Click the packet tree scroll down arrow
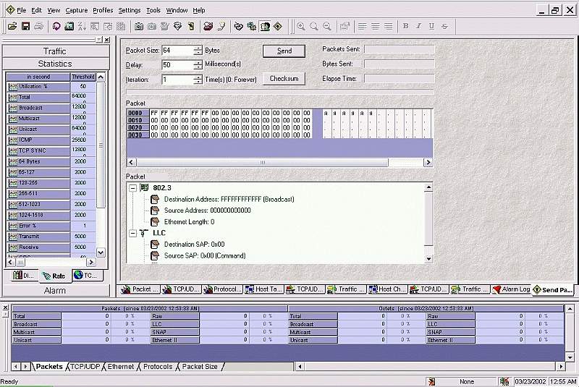Image resolution: width=579 pixels, height=387 pixels. 428,259
